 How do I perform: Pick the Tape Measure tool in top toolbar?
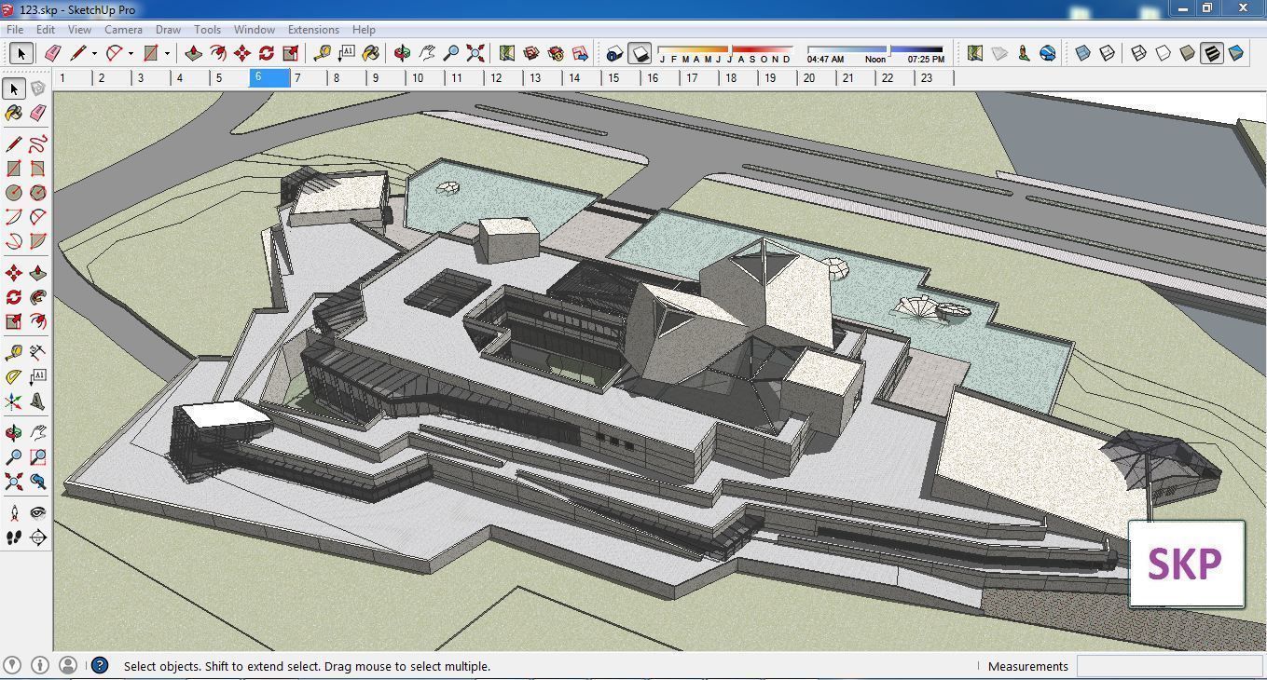[323, 53]
